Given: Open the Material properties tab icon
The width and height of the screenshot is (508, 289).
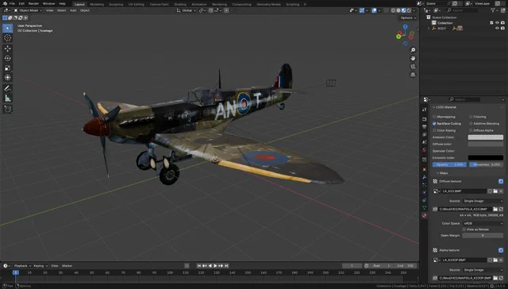Looking at the screenshot, I should 425,215.
